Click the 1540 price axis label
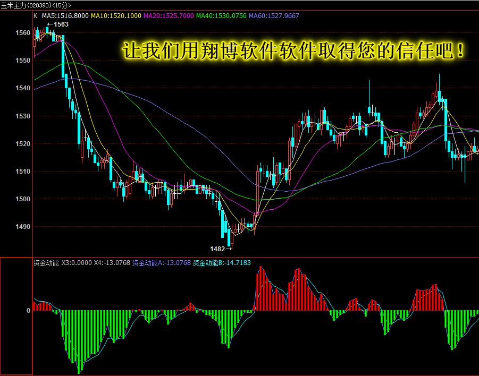The height and width of the screenshot is (376, 479). tap(23, 88)
